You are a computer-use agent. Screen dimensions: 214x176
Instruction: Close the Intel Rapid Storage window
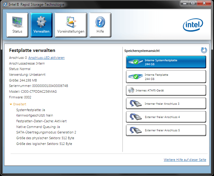coord(204,3)
